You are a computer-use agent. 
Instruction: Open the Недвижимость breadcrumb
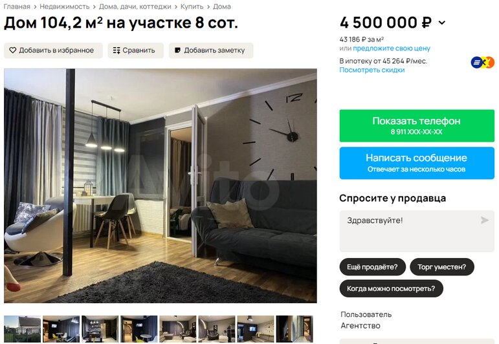(65, 6)
